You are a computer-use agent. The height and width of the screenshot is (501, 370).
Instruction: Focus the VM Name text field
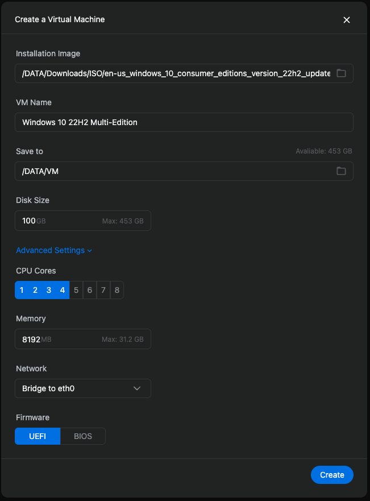point(184,122)
